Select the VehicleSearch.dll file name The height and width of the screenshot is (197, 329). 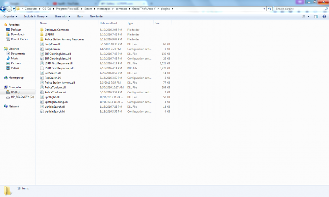(x=55, y=107)
